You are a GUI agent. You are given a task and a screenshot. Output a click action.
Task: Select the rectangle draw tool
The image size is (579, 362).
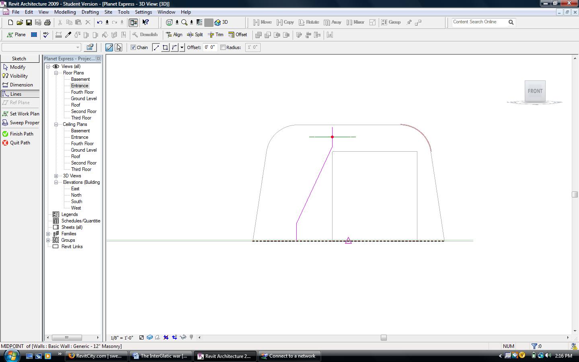click(165, 47)
